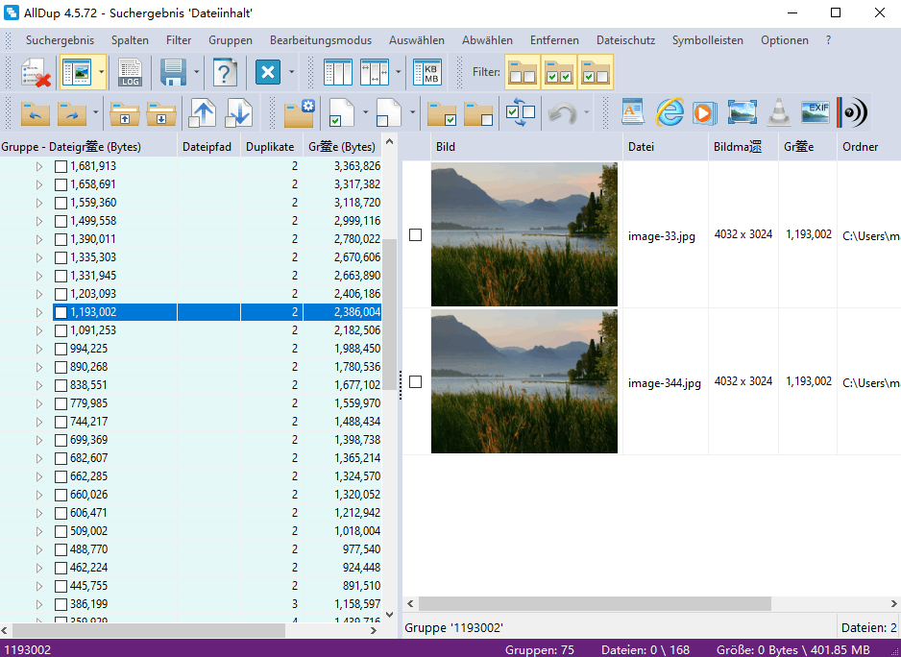Image resolution: width=901 pixels, height=657 pixels.
Task: Sort by the Duplikate column header
Action: pos(270,147)
